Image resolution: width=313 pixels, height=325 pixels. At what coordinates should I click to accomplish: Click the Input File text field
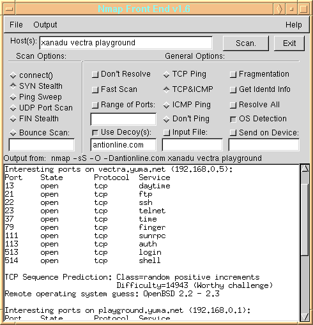click(192, 145)
